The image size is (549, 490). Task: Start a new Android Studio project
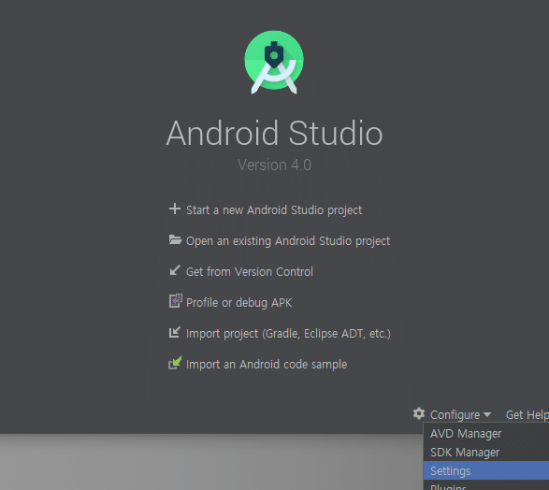[274, 210]
